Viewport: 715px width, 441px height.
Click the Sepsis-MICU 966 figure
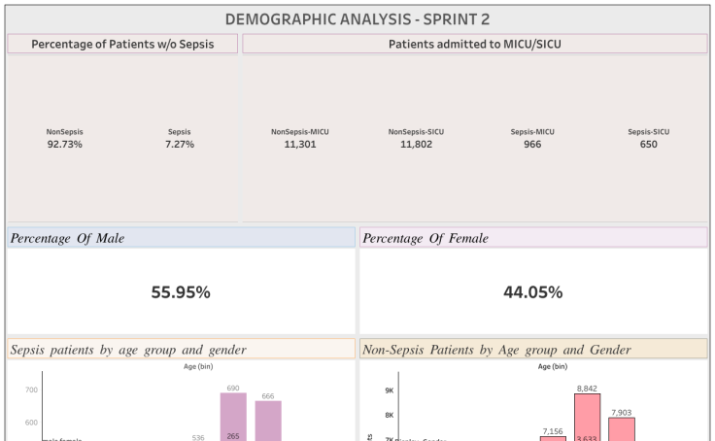531,144
